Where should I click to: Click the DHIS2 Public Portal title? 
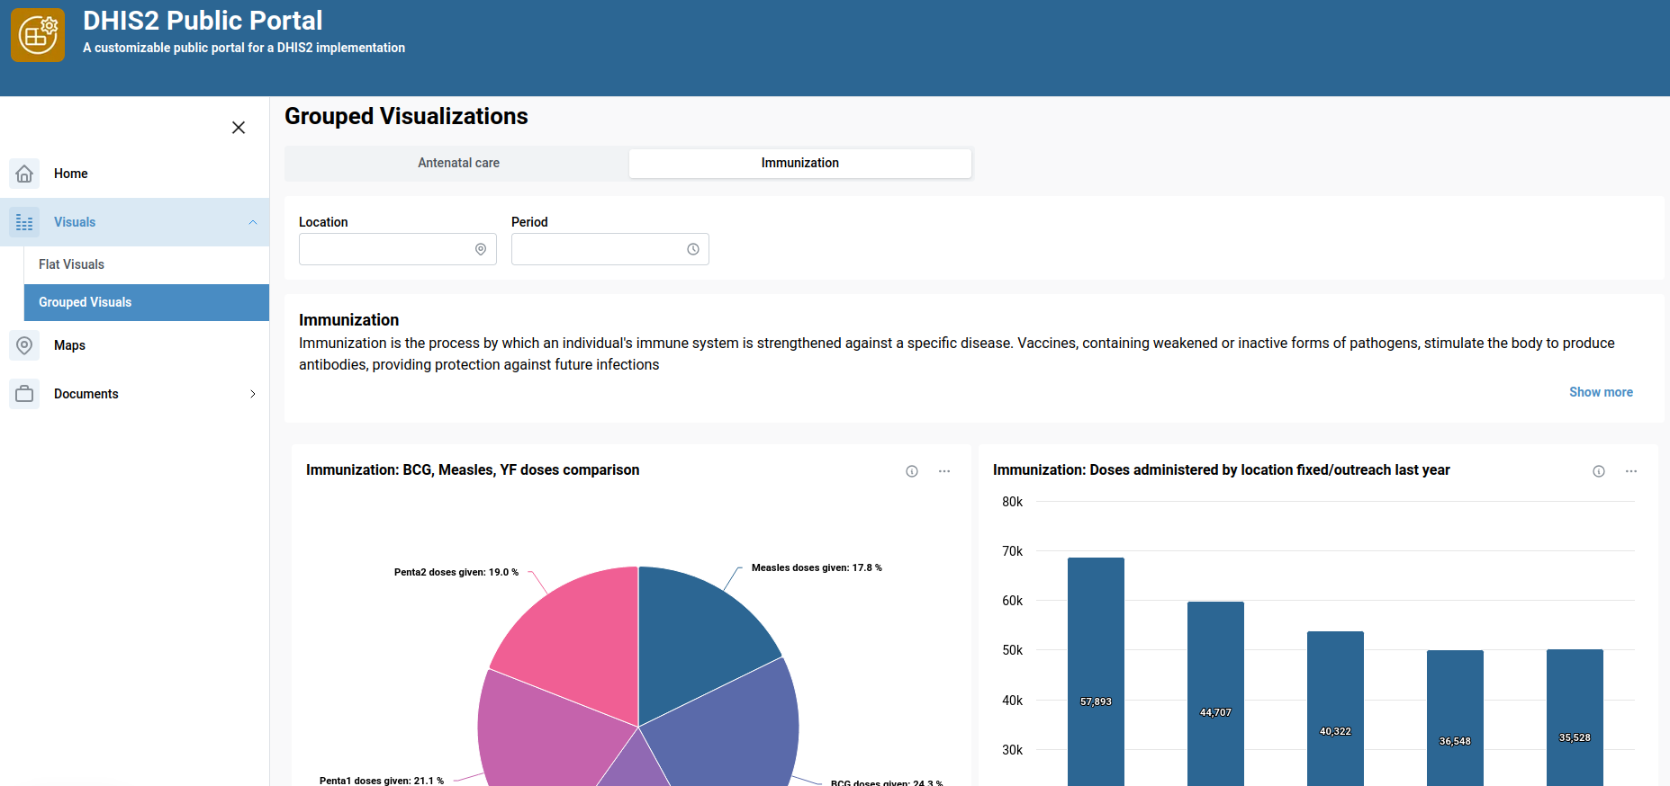pos(203,21)
